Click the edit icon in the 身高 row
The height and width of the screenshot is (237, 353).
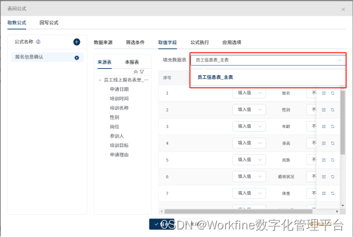point(324,143)
